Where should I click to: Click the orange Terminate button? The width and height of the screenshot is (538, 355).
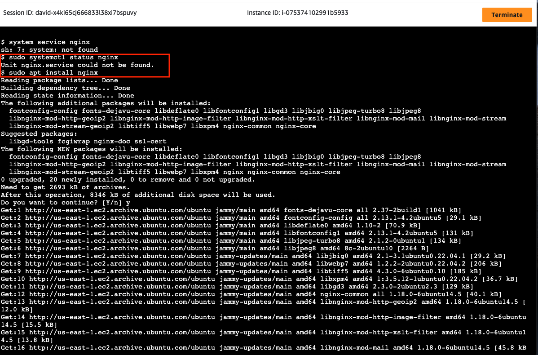(x=507, y=15)
